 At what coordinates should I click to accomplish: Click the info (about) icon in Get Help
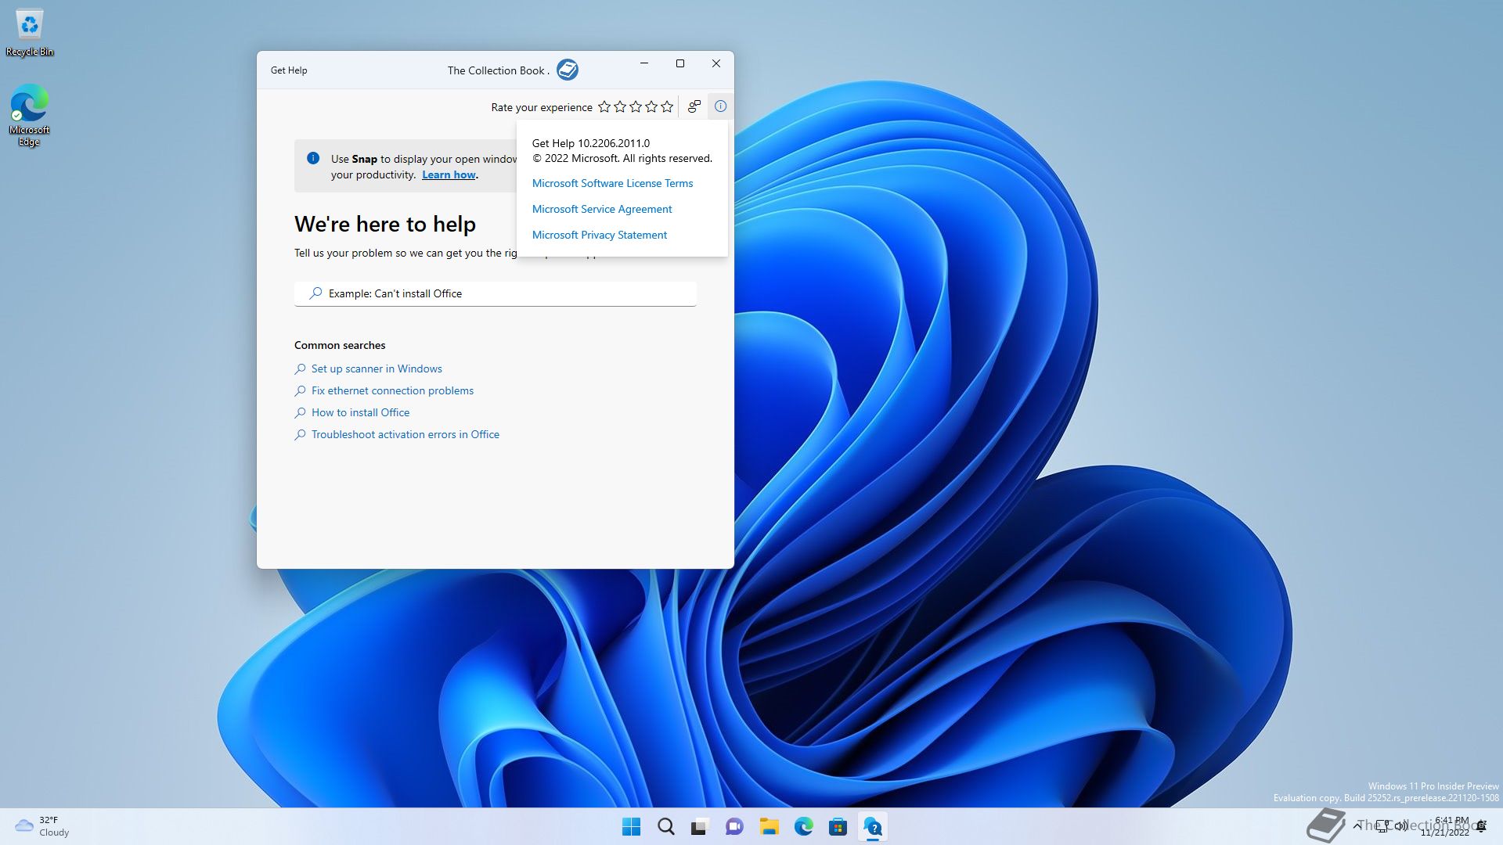pyautogui.click(x=720, y=106)
